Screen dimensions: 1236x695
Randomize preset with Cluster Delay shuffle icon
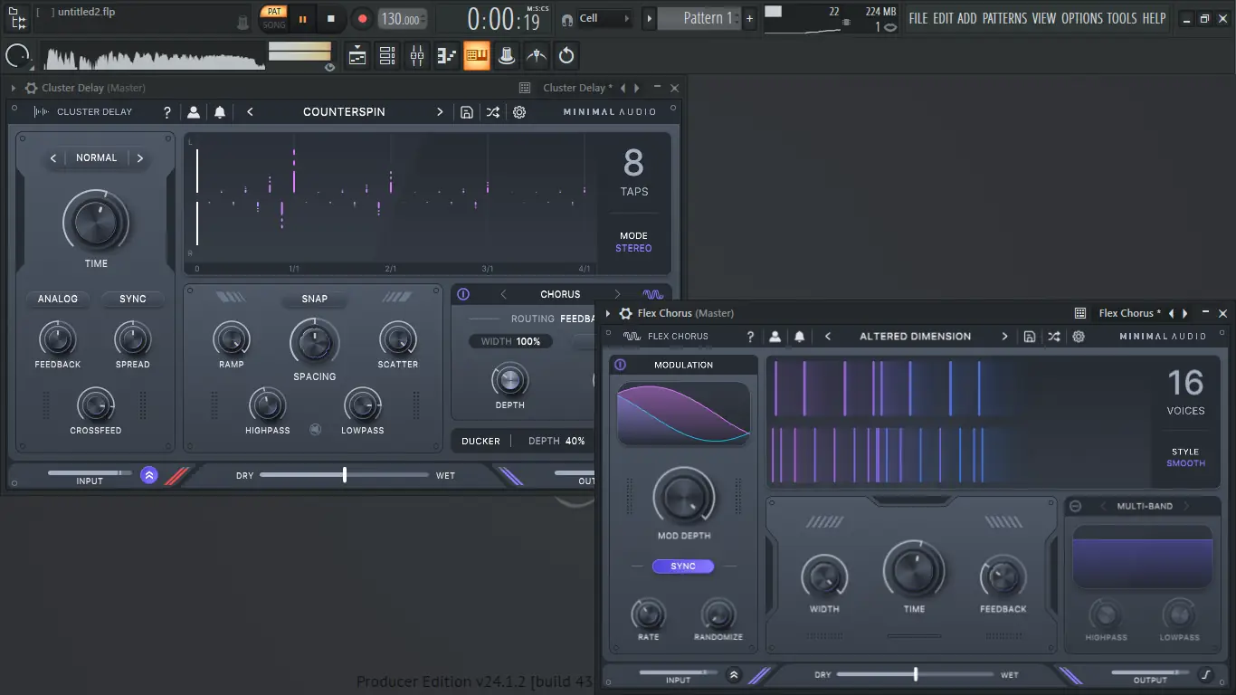492,112
